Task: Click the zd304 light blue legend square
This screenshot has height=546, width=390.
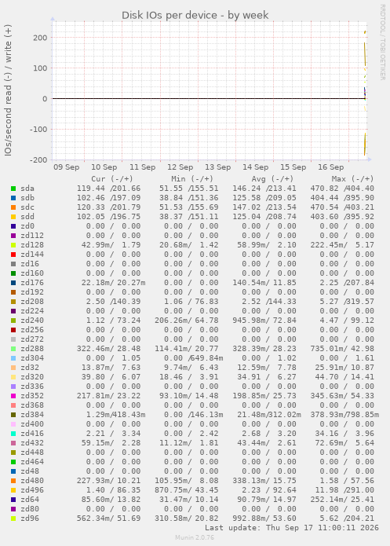Action: [13, 358]
